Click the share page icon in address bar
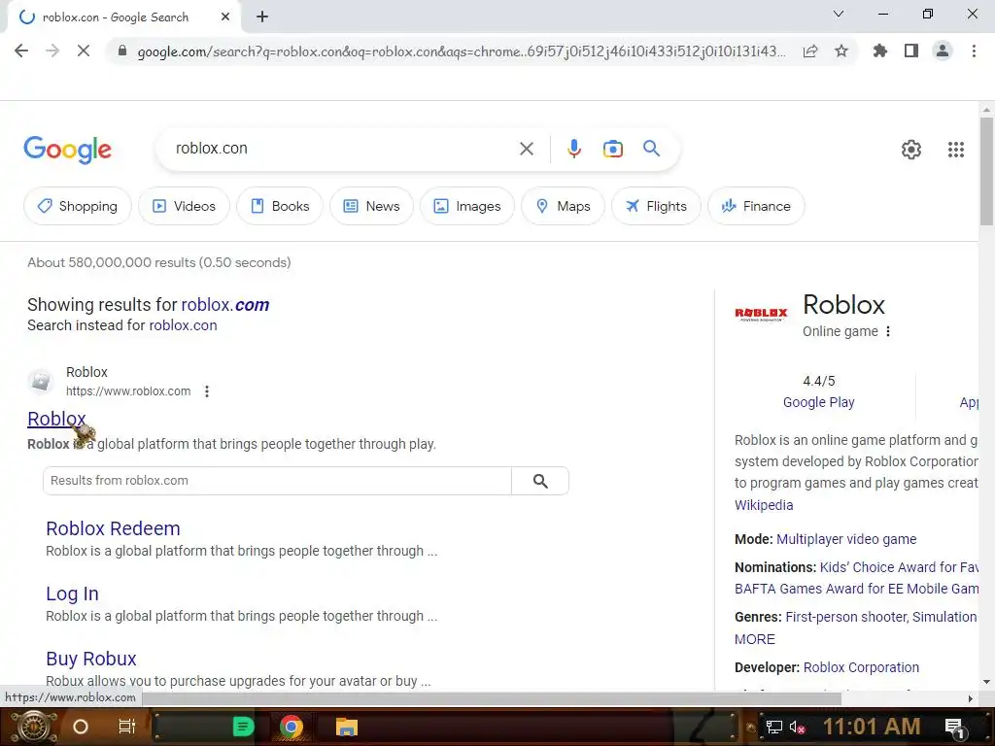Image resolution: width=995 pixels, height=746 pixels. click(x=810, y=51)
